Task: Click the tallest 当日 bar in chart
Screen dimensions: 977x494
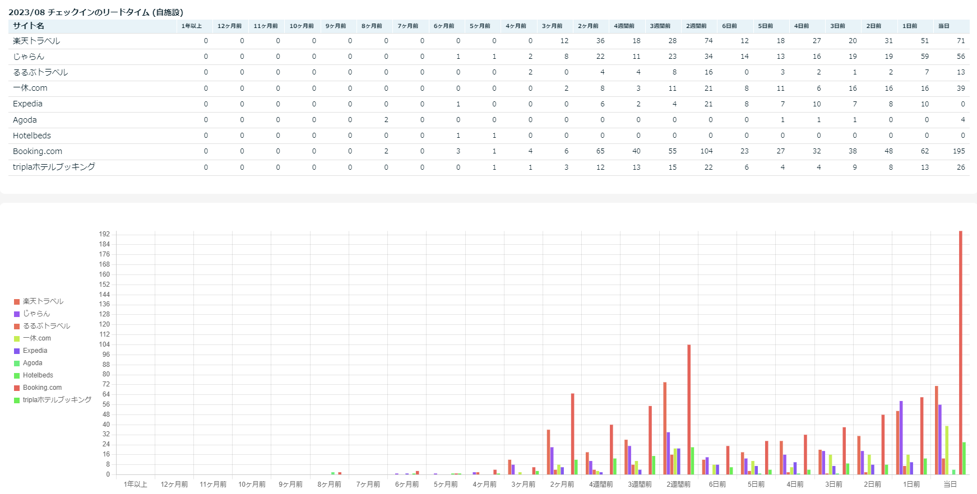Action: 961,353
